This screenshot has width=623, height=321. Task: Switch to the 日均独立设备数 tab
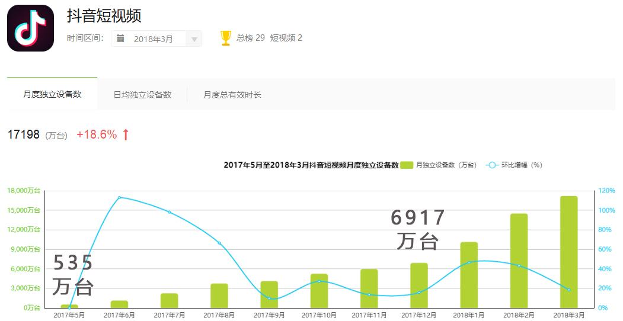142,95
